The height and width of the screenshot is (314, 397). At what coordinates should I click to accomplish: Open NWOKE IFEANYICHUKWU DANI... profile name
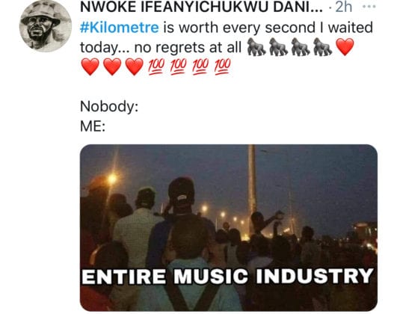pyautogui.click(x=201, y=7)
